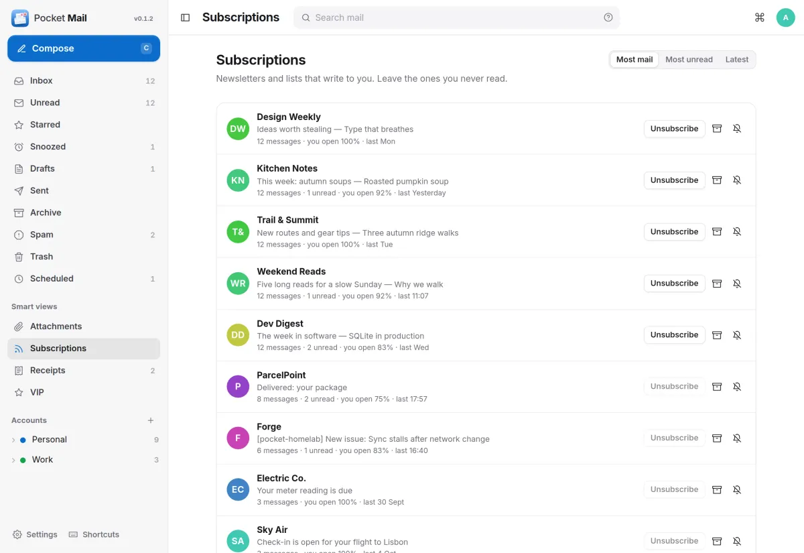The height and width of the screenshot is (553, 804).
Task: Expand the Work account
Action: point(13,460)
